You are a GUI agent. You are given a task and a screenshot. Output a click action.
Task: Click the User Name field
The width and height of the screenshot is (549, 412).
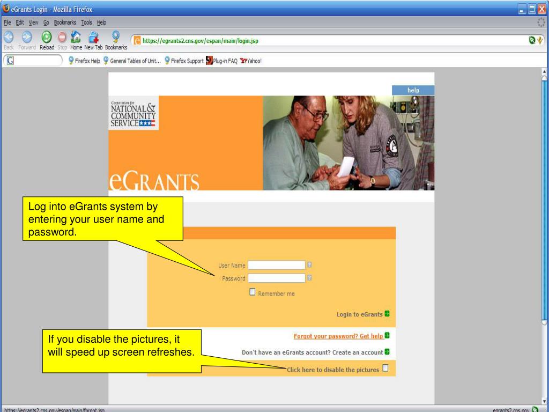coord(277,265)
